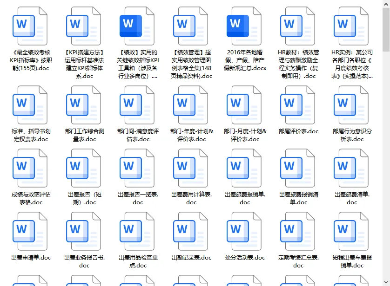
Task: Select the 部属行为意识分析表.doc icon
Action: point(351,105)
